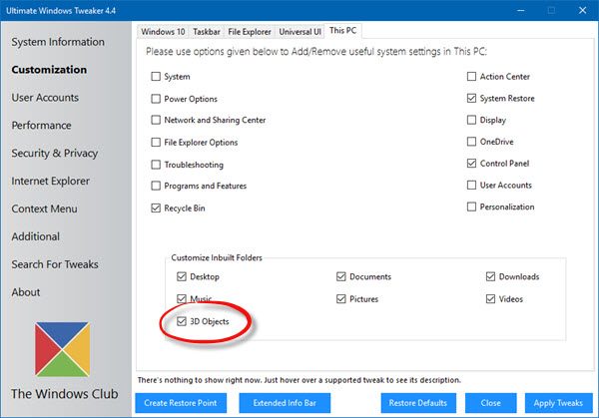The image size is (599, 418).
Task: Uncheck the Downloads folder
Action: point(490,276)
